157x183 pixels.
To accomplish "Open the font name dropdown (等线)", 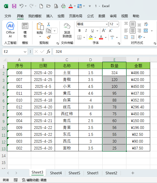I will coord(107,24).
